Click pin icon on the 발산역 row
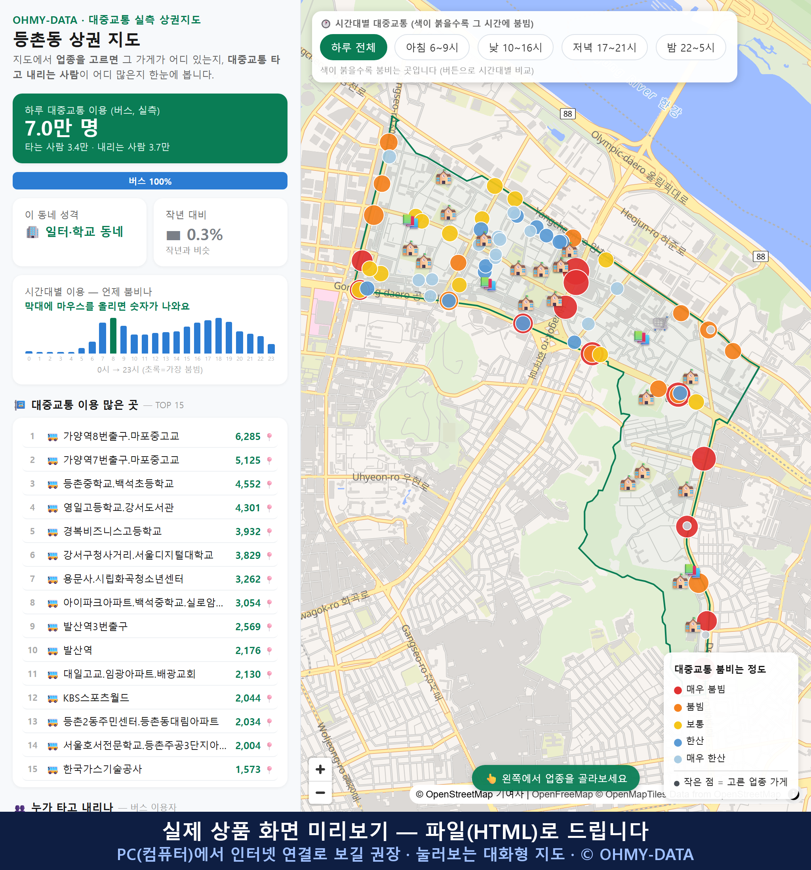This screenshot has height=870, width=811. pyautogui.click(x=269, y=651)
